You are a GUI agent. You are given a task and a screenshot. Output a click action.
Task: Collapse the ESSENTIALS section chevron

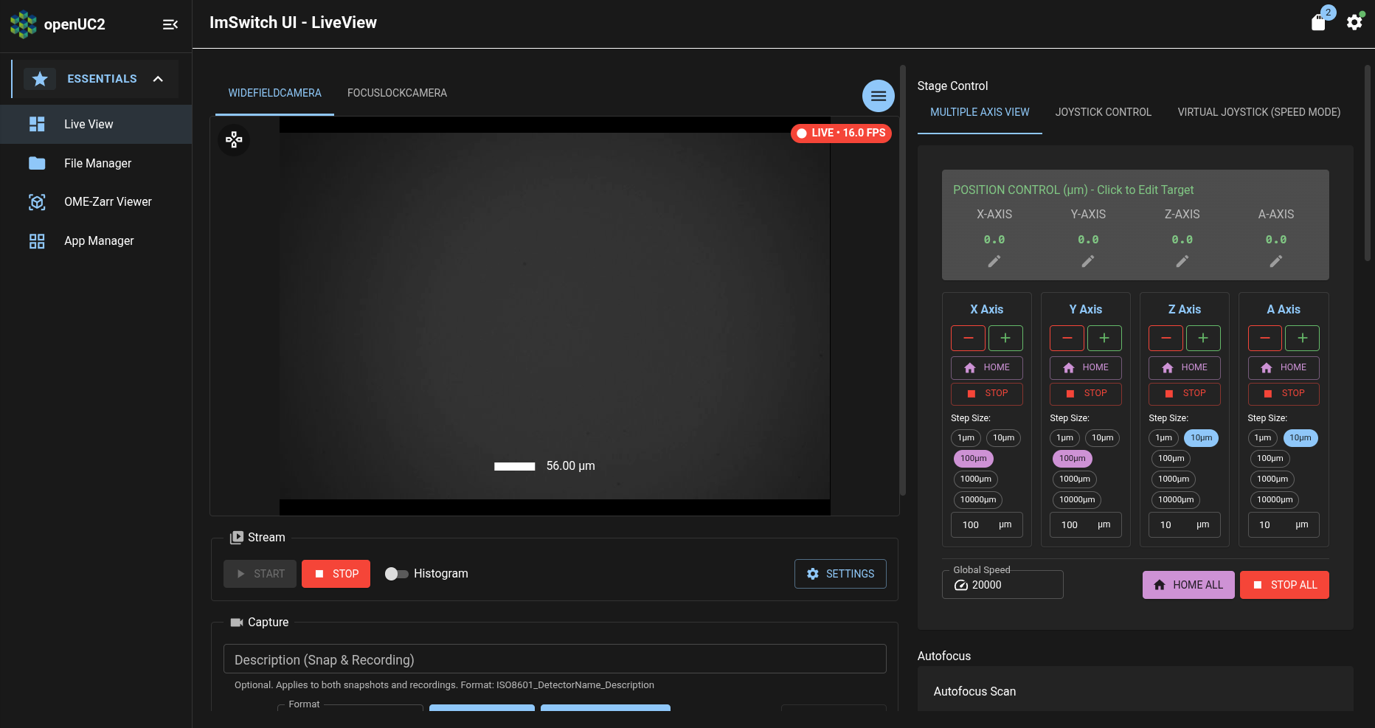point(158,78)
